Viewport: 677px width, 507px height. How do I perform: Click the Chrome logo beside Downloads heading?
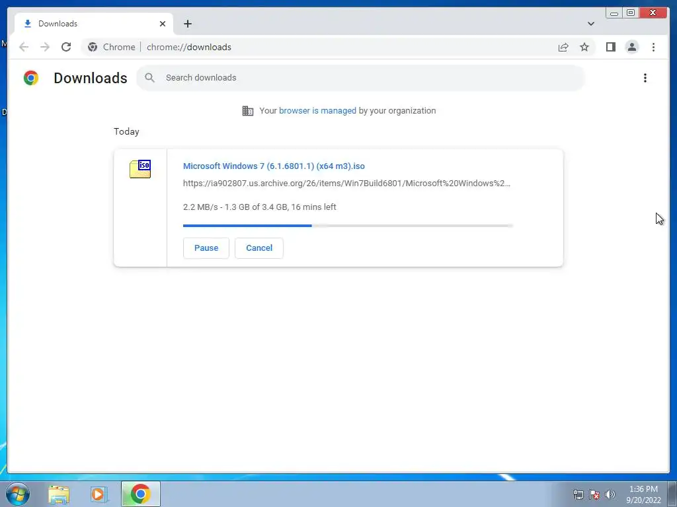31,78
